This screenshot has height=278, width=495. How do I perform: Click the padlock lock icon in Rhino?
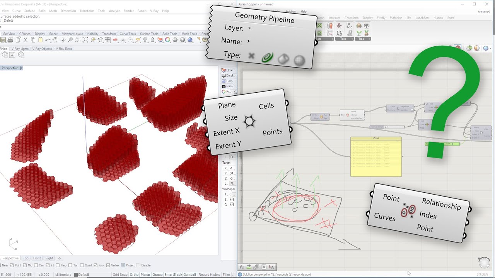pyautogui.click(x=152, y=39)
